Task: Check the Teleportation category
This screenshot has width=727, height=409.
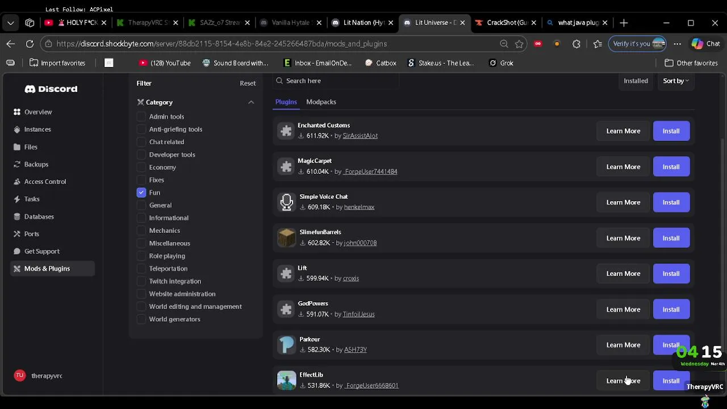Action: 141,269
